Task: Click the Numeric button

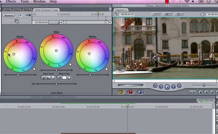Action: tap(9, 15)
